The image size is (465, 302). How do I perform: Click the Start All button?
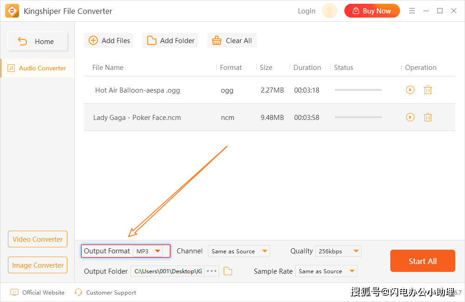pyautogui.click(x=423, y=261)
